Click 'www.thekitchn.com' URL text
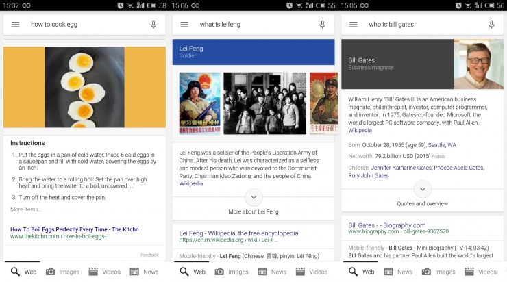Viewport: 507px width, 282px height. [34, 236]
